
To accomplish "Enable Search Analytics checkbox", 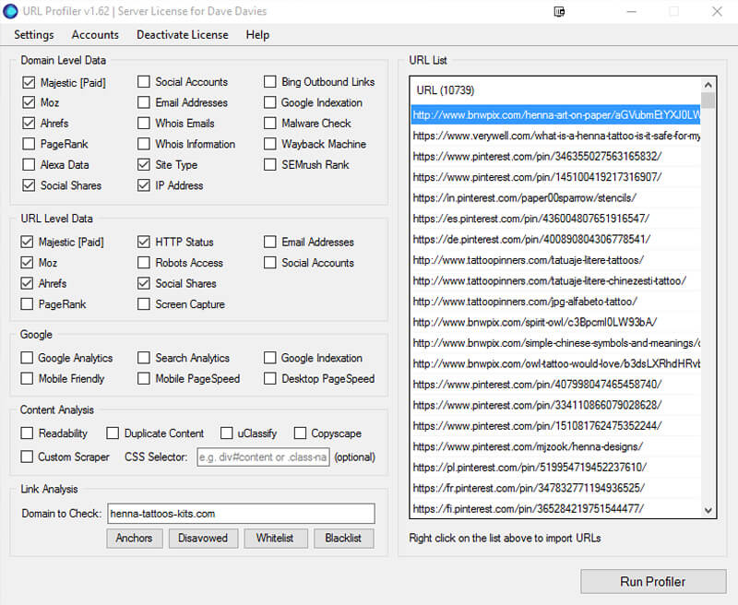I will click(144, 358).
